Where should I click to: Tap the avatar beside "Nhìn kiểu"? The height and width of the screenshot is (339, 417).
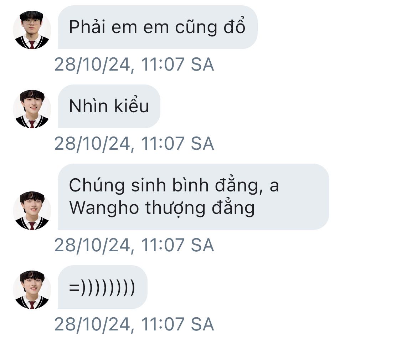pyautogui.click(x=32, y=109)
